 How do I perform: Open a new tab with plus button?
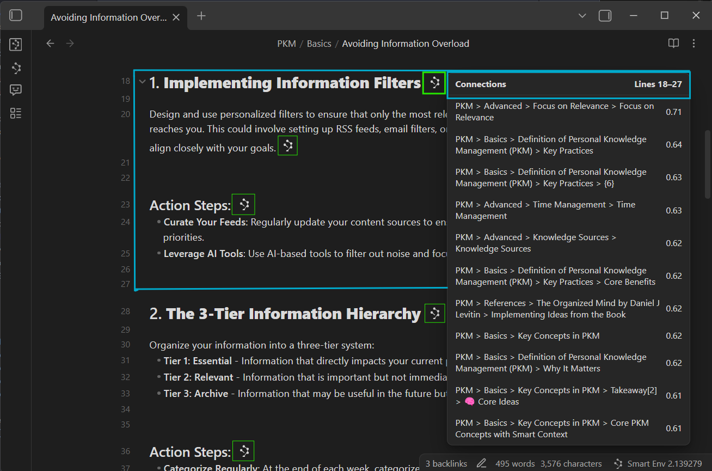click(201, 16)
